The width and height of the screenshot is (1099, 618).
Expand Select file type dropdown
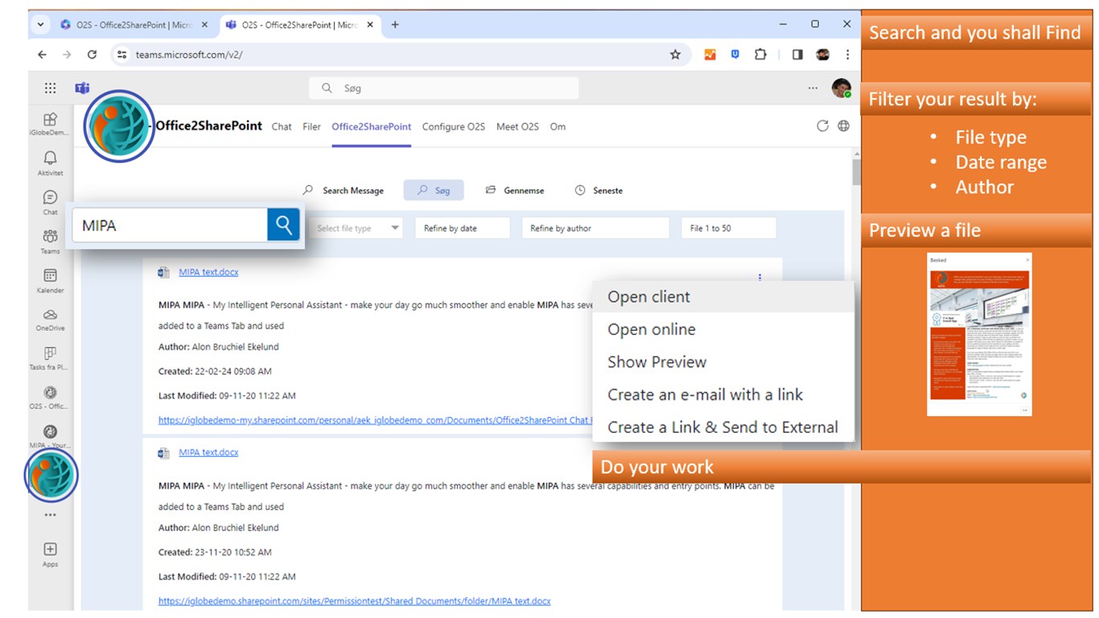tap(357, 228)
